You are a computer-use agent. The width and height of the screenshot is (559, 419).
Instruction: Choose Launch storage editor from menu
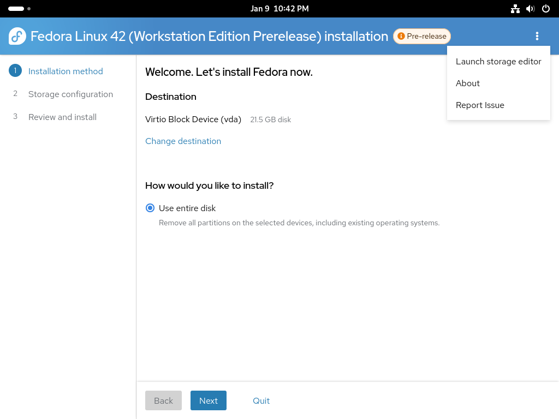498,61
